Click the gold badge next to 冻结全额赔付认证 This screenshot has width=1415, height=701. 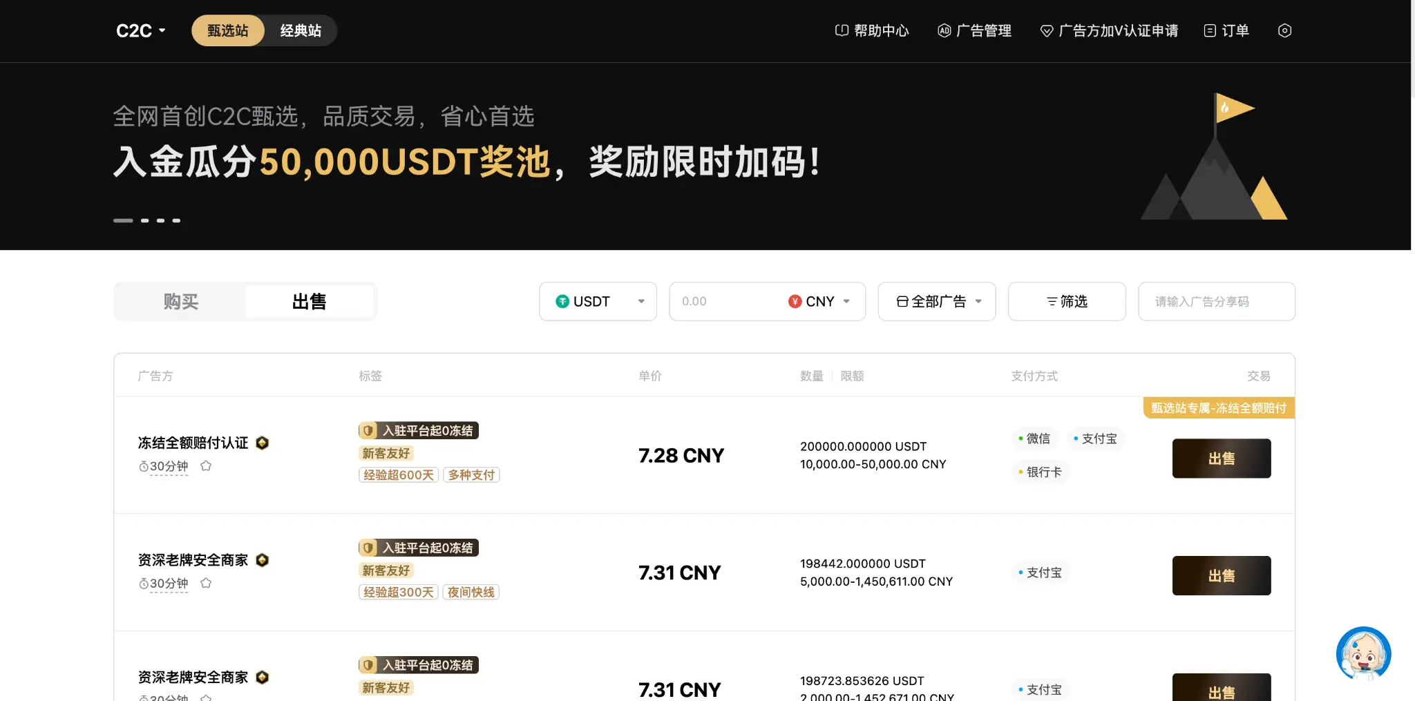(x=263, y=443)
